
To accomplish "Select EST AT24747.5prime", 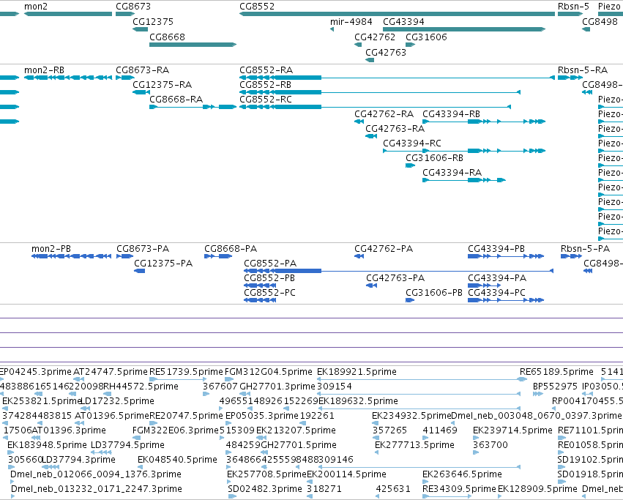I will [x=111, y=372].
